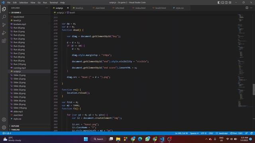Open Run (5).png in the explorer

29,46
